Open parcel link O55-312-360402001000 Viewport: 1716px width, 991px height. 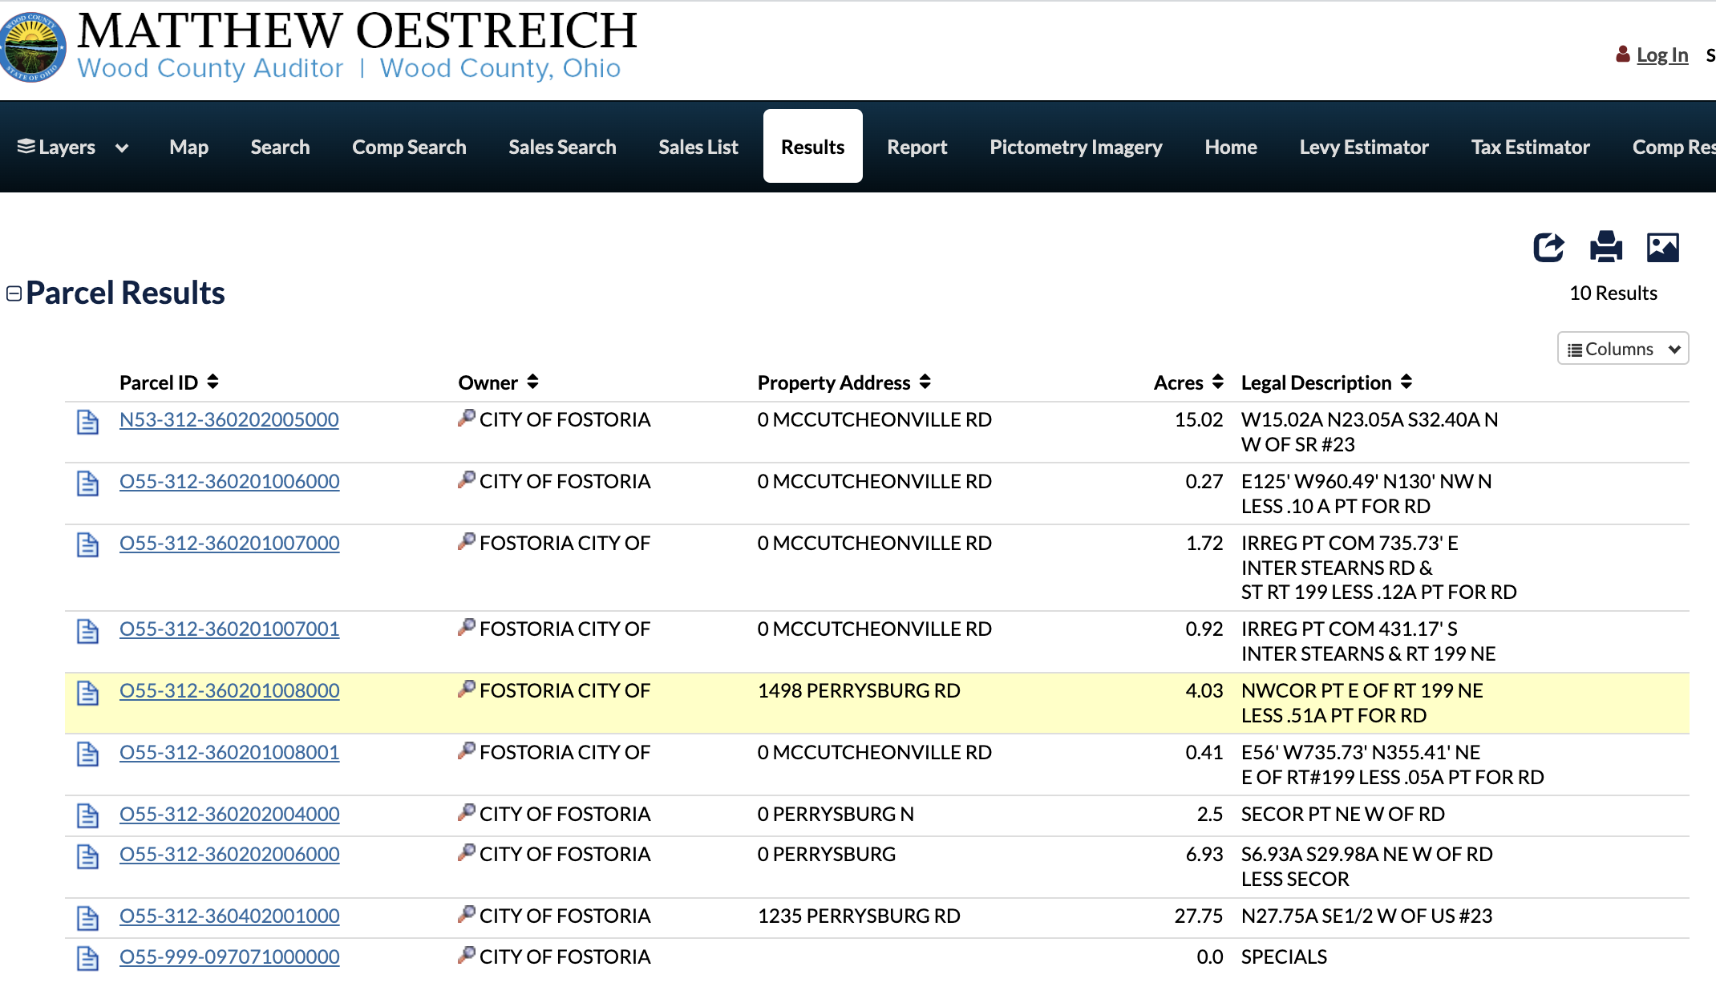click(x=229, y=916)
